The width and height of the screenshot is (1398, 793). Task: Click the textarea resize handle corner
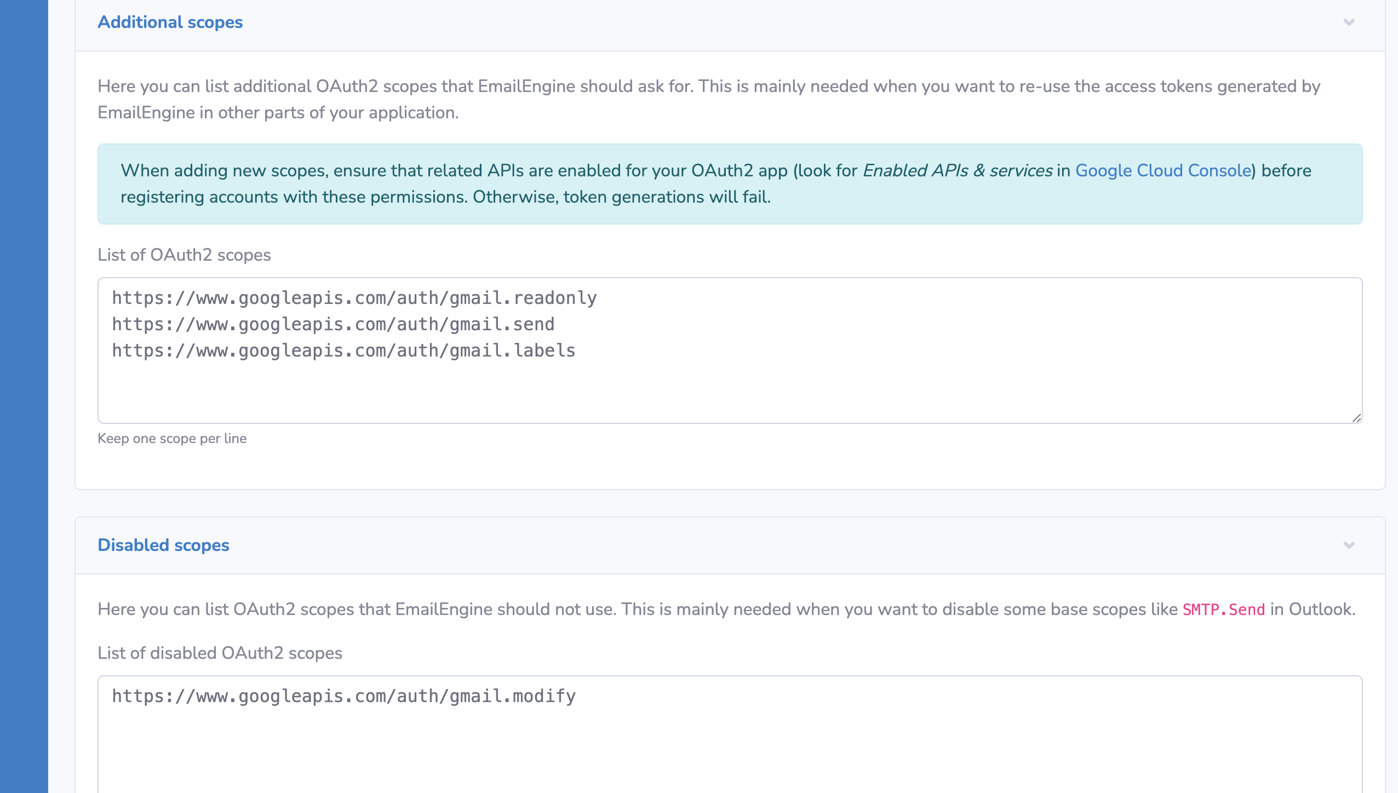click(x=1357, y=418)
